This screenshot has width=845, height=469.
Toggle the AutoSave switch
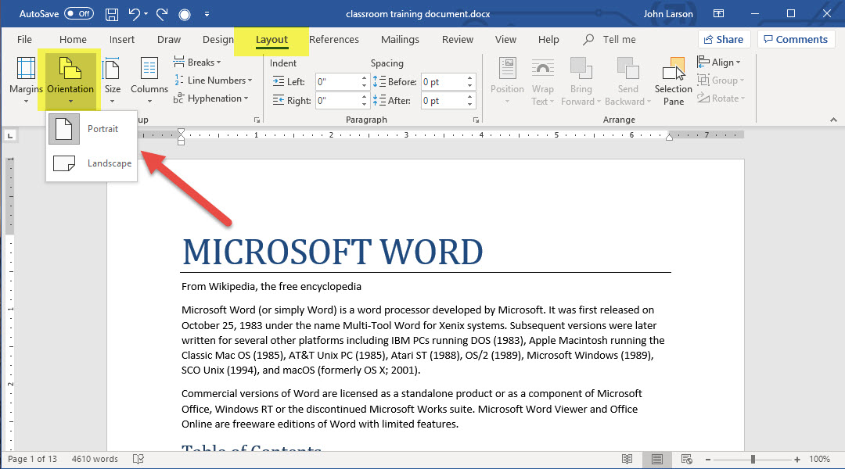tap(78, 14)
